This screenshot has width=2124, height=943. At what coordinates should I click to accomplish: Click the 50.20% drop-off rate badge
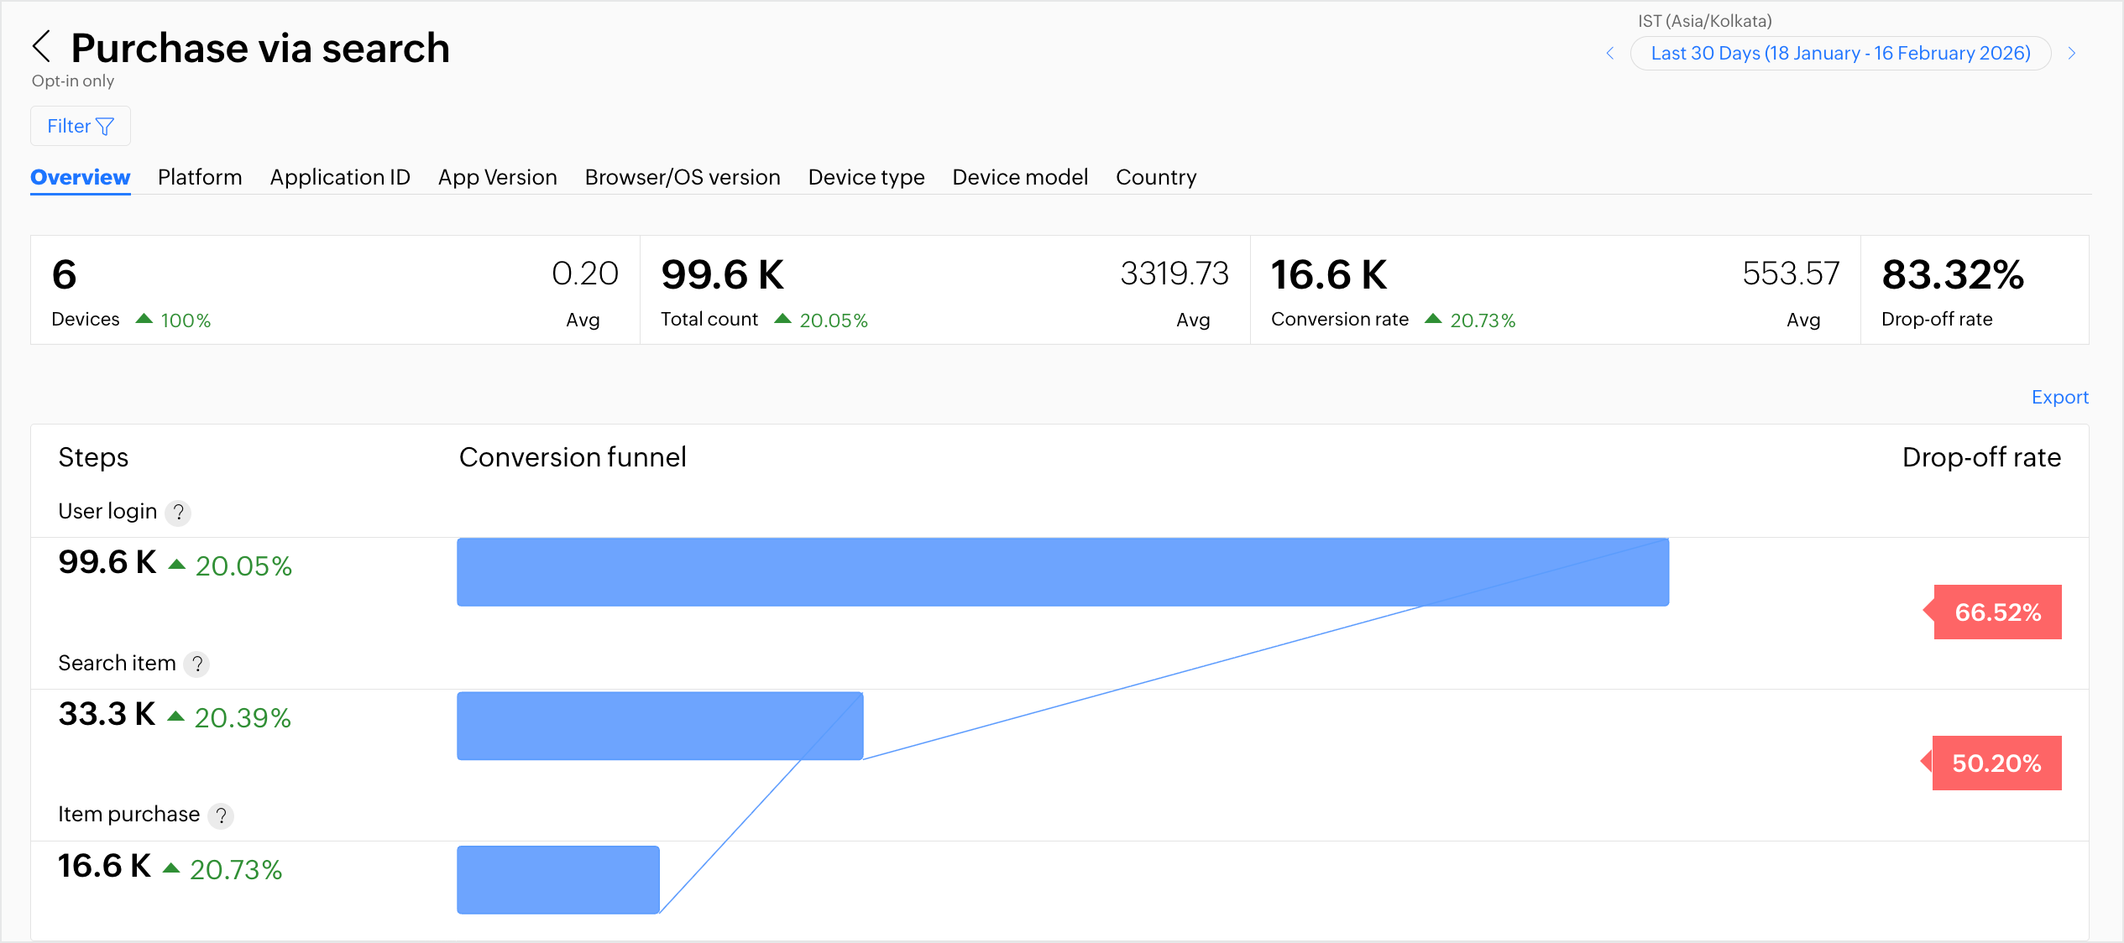point(1996,763)
